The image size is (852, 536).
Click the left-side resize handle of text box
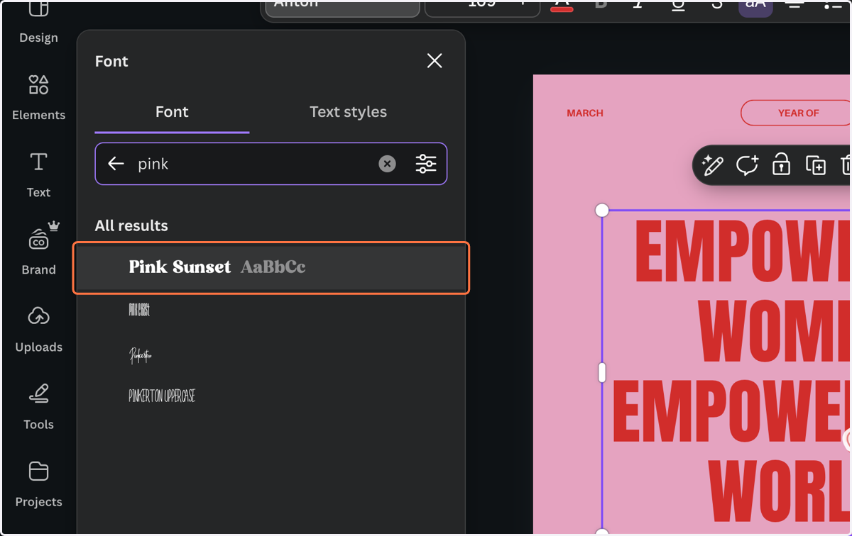602,372
